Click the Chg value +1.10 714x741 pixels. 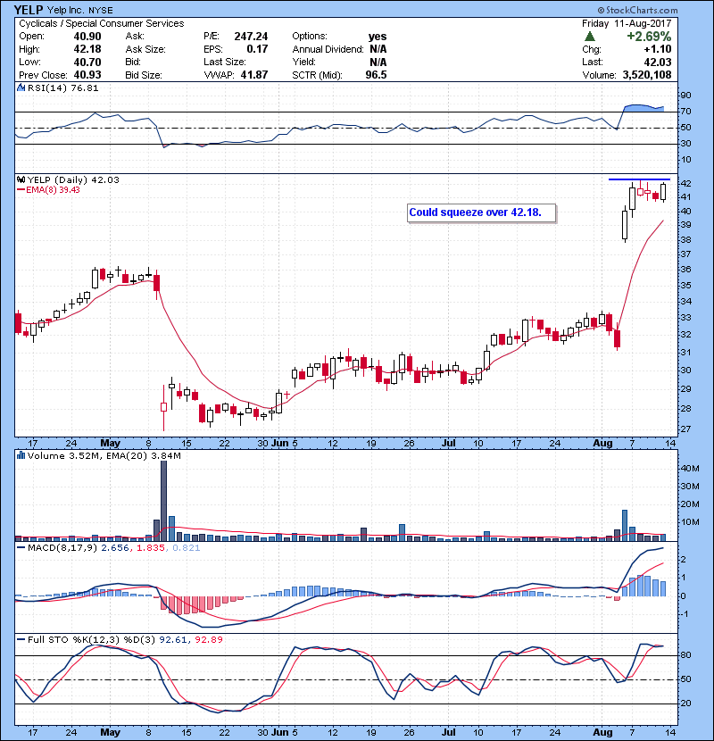click(657, 49)
